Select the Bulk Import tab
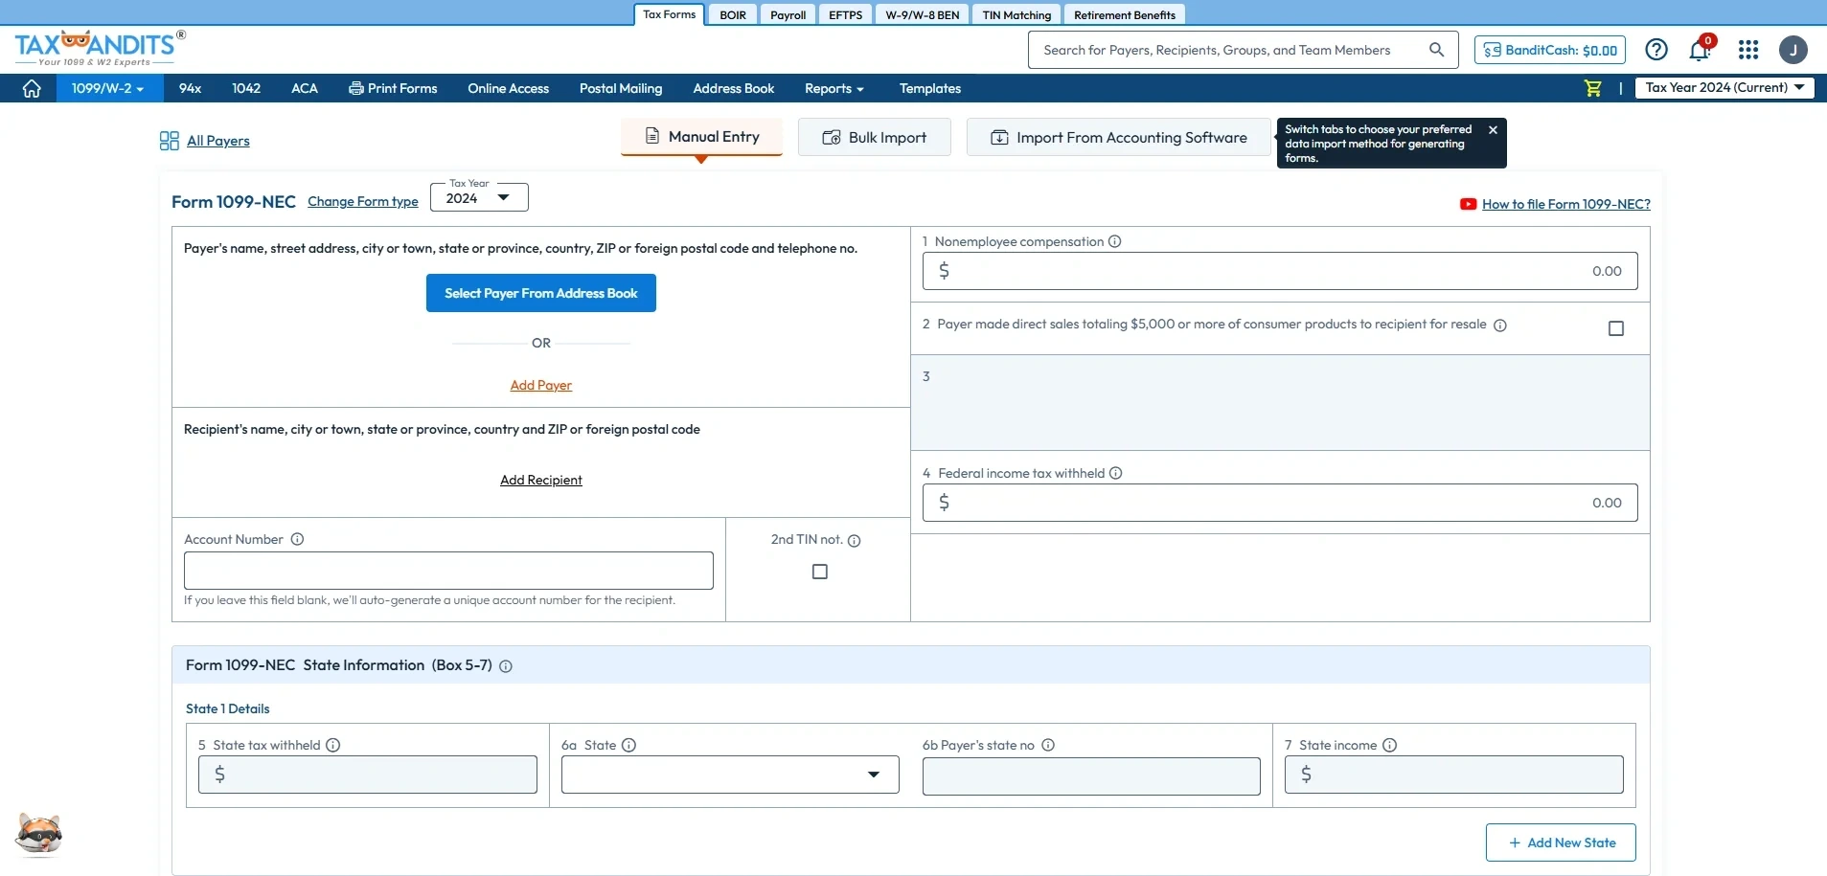This screenshot has width=1827, height=876. [874, 136]
